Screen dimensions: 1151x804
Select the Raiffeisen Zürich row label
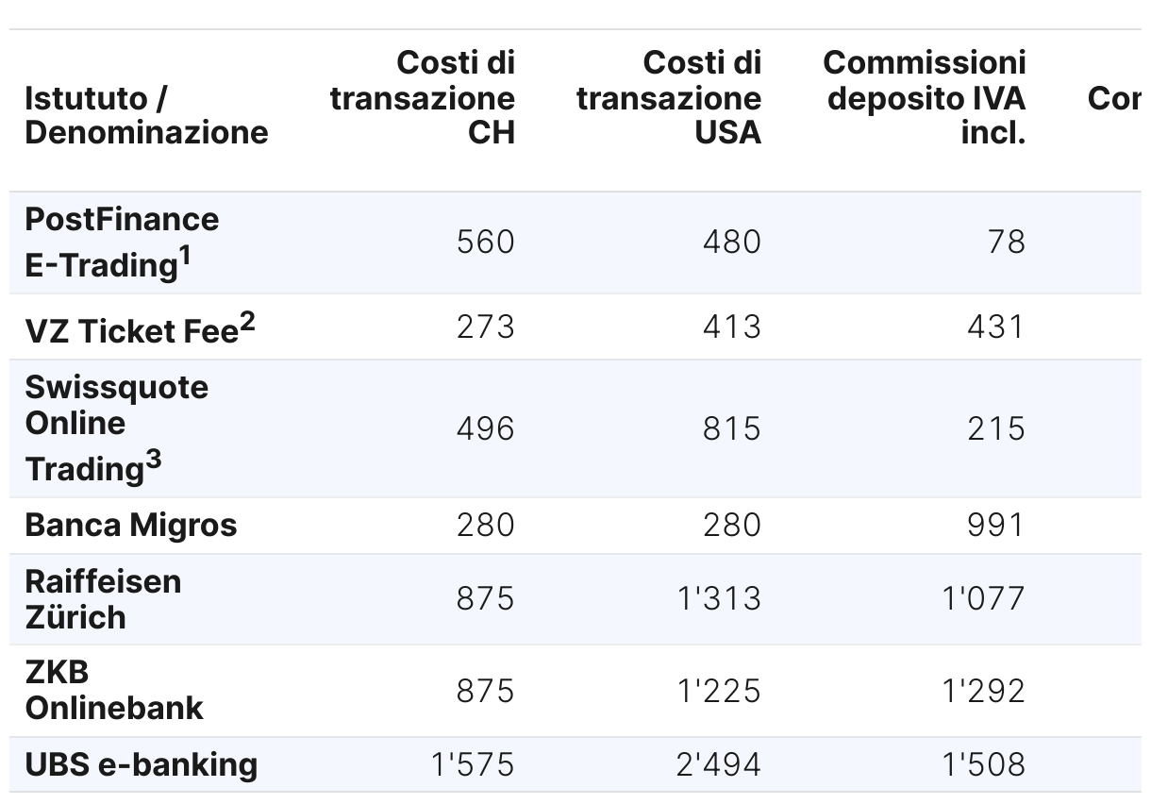coord(103,599)
